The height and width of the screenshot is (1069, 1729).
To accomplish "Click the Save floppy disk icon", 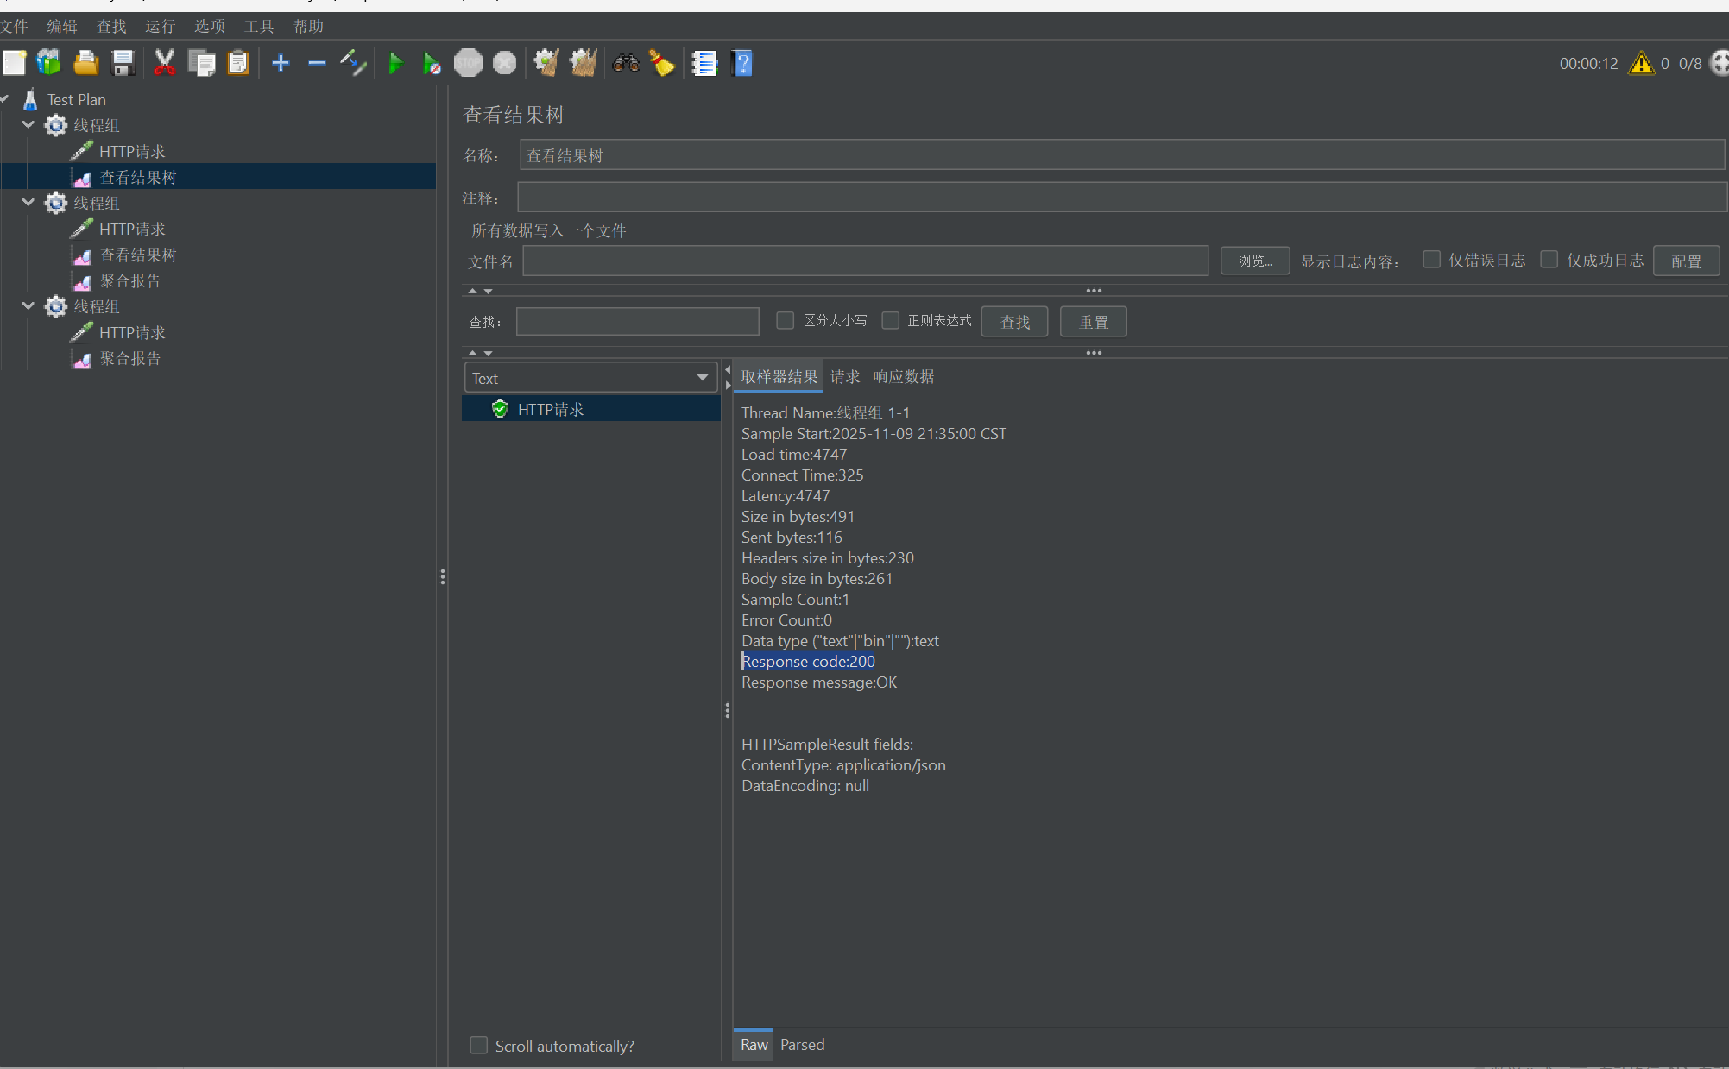I will (x=123, y=63).
